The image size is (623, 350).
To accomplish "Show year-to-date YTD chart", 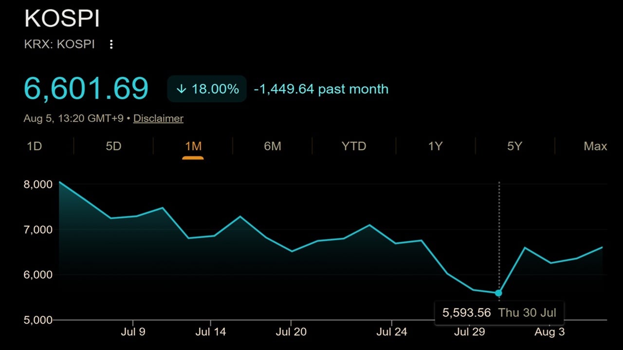I will pos(354,146).
